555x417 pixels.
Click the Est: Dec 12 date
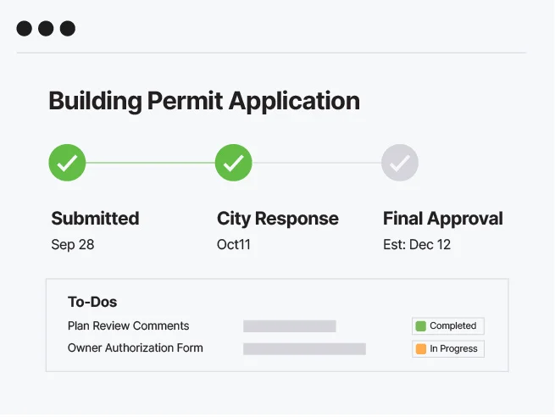point(417,245)
